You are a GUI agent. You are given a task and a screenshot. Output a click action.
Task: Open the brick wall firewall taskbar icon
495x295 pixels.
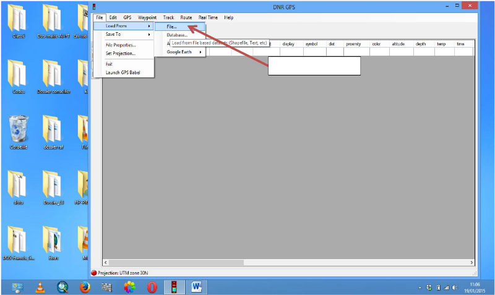(x=106, y=287)
